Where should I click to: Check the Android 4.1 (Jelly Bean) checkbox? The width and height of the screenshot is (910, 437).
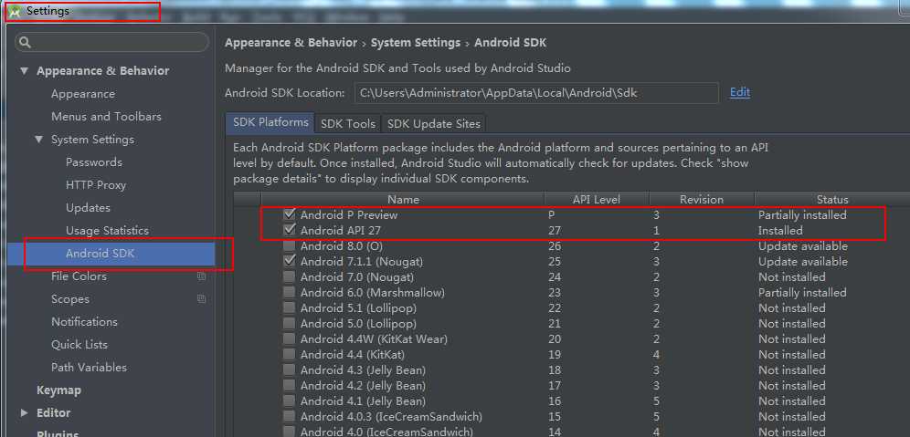coord(289,401)
